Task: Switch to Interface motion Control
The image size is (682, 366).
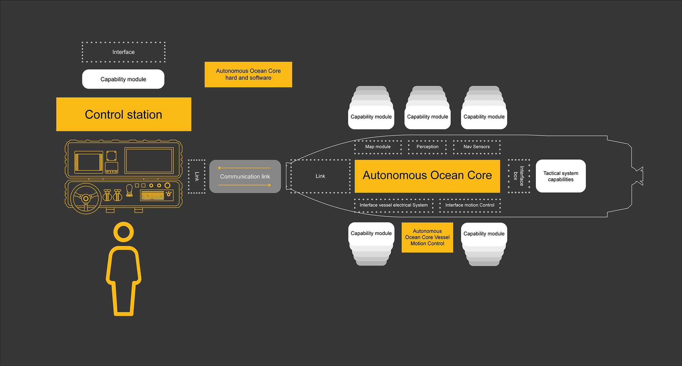Action: coord(469,205)
